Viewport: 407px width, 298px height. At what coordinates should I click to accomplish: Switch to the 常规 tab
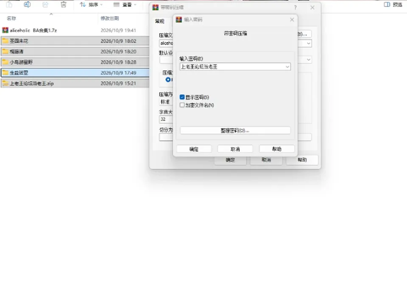click(160, 21)
